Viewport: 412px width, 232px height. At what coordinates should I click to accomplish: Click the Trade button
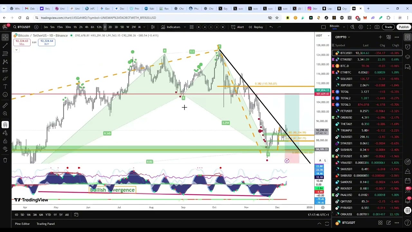pyautogui.click(x=389, y=27)
